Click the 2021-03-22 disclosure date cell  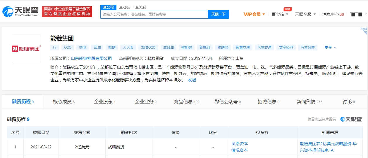(x=41, y=147)
